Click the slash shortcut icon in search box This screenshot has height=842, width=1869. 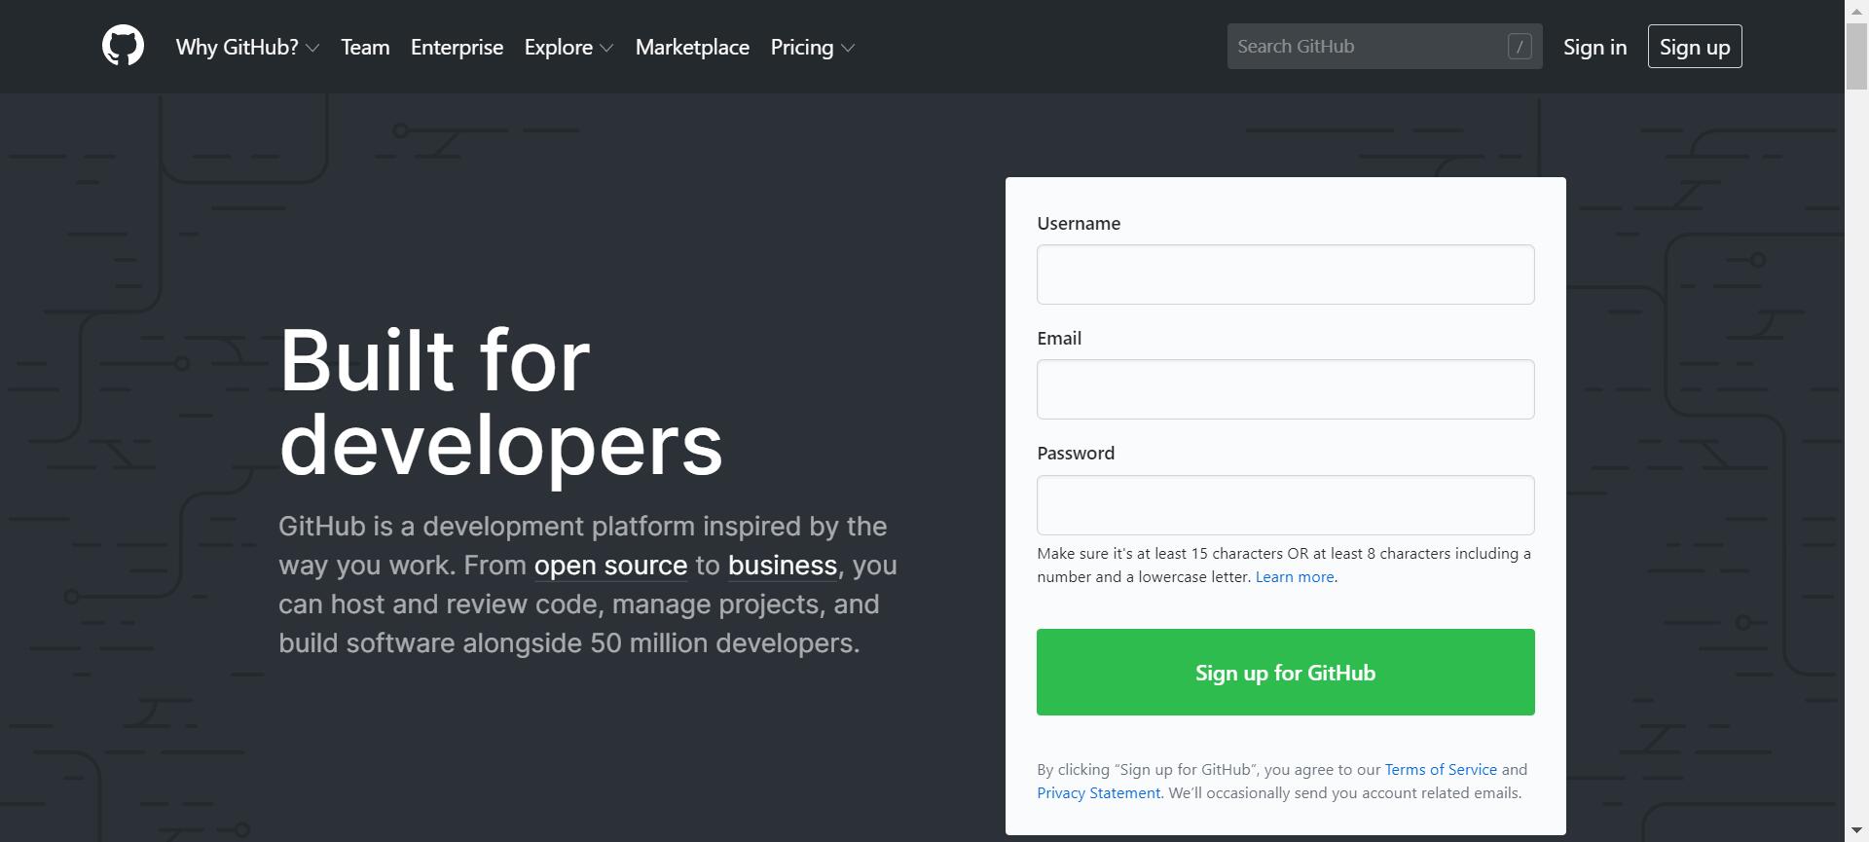point(1520,46)
